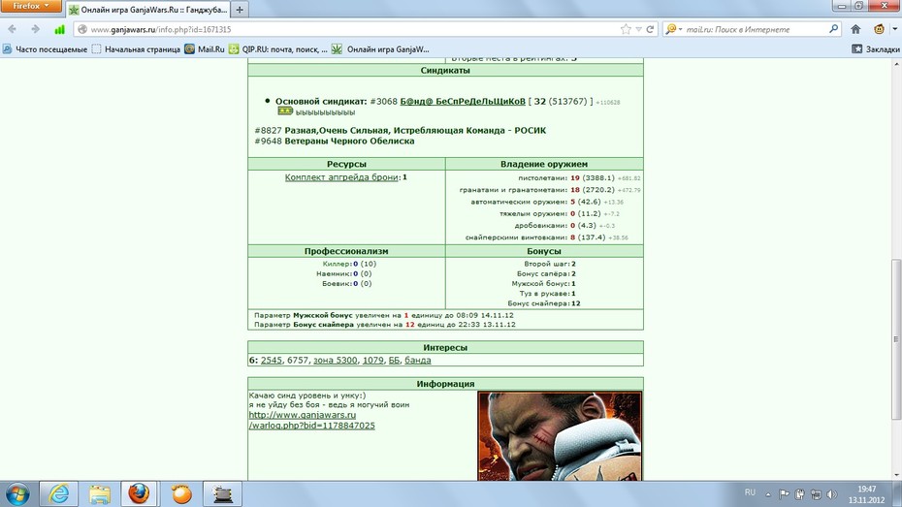Open Часто посещаемые bookmarks folder
Screen dimensions: 902x507
click(45, 49)
